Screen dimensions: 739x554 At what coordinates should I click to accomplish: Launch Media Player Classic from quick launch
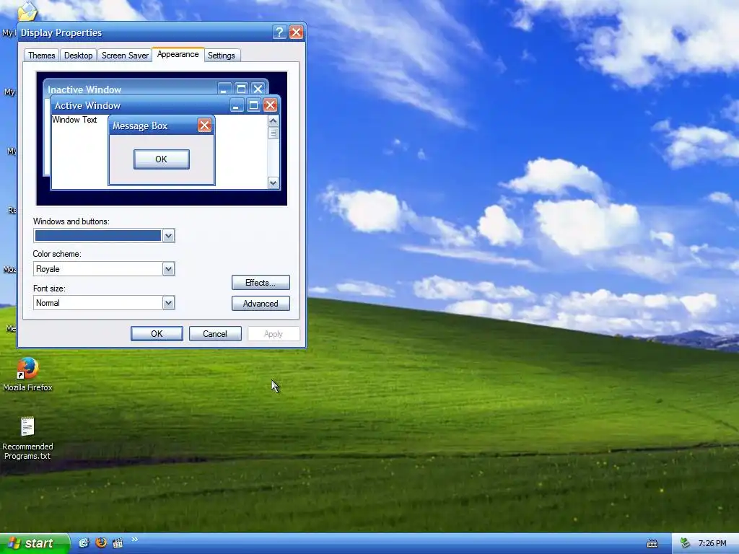(118, 543)
